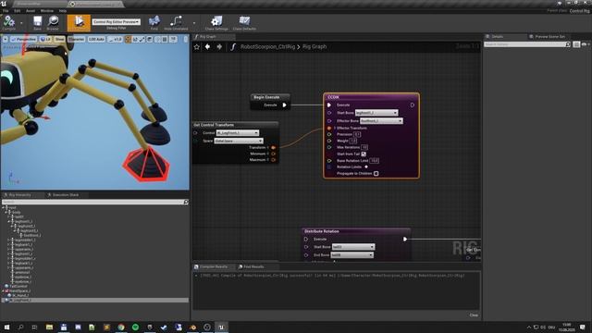Open the Perspective view dropdown
The height and width of the screenshot is (333, 592).
(23, 39)
